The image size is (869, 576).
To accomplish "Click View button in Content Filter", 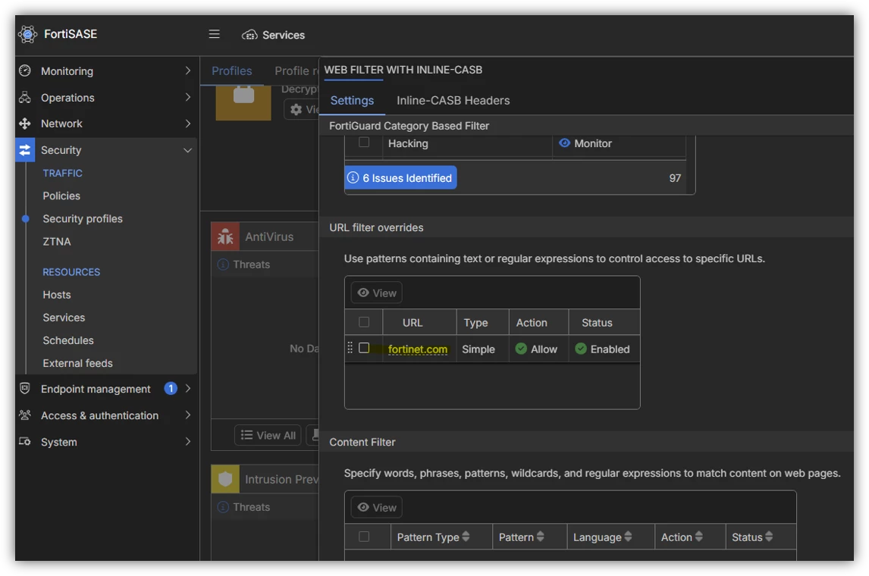I will coord(377,507).
